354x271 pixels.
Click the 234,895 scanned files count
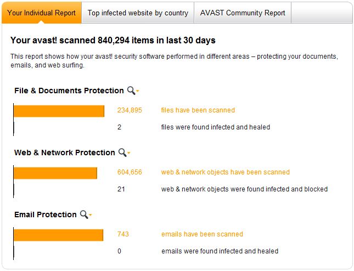click(x=130, y=110)
